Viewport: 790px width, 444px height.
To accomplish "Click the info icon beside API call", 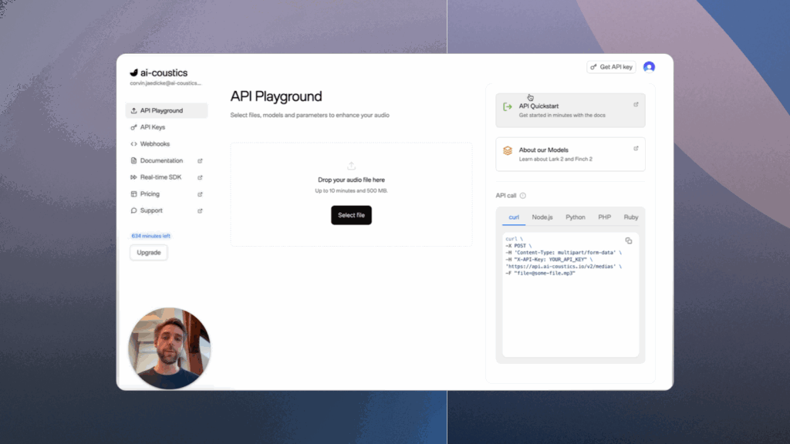I will tap(523, 196).
